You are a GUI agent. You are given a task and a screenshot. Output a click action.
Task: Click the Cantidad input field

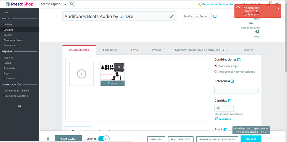pyautogui.click(x=224, y=108)
